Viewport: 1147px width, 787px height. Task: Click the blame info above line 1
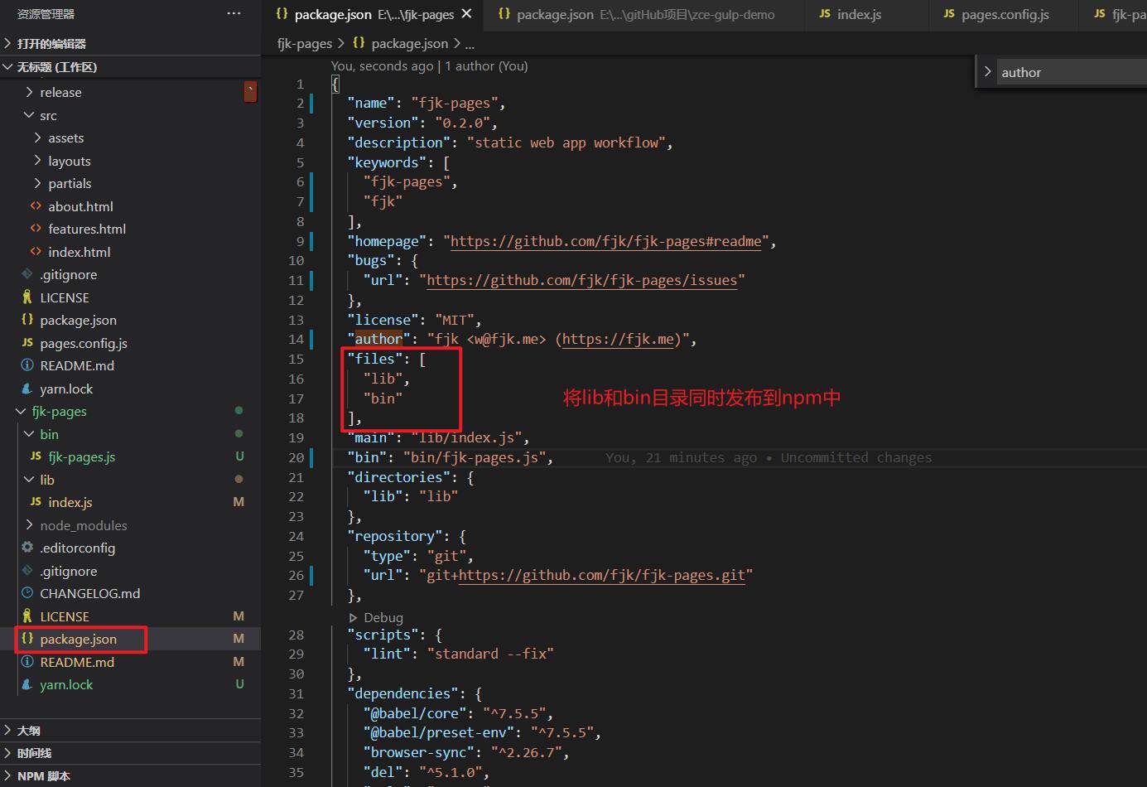pyautogui.click(x=429, y=65)
